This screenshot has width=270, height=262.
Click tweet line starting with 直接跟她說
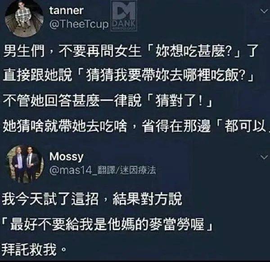[128, 75]
